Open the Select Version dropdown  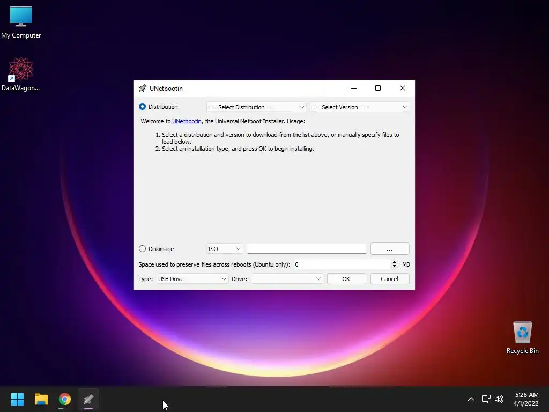[x=360, y=107]
